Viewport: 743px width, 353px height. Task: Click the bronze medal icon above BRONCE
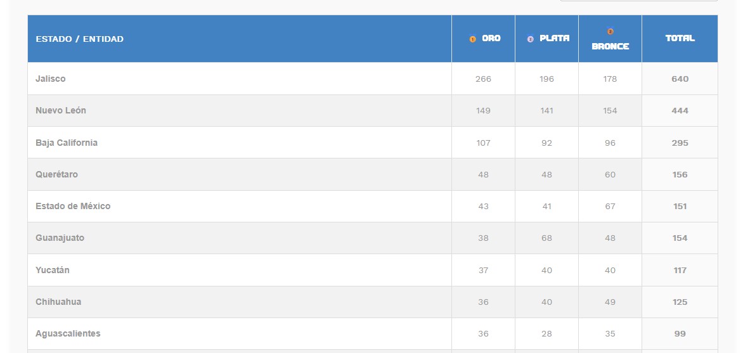click(x=611, y=32)
